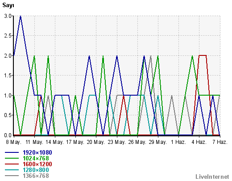The image size is (232, 181).
Task: Click the green 1024×768 legend line
Action: tap(12, 158)
